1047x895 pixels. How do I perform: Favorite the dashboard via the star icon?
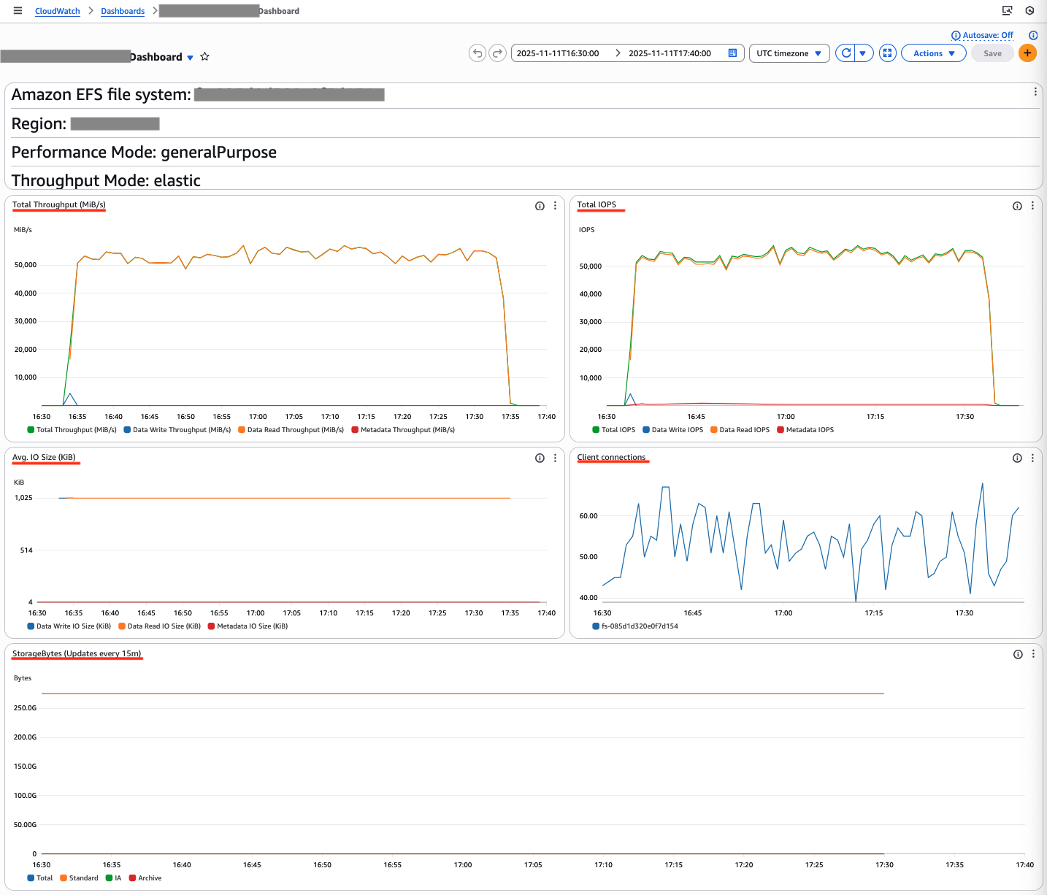pos(204,56)
